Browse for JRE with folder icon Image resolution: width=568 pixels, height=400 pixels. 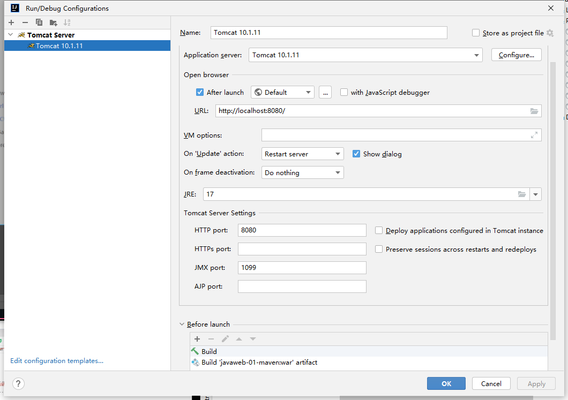(x=521, y=194)
